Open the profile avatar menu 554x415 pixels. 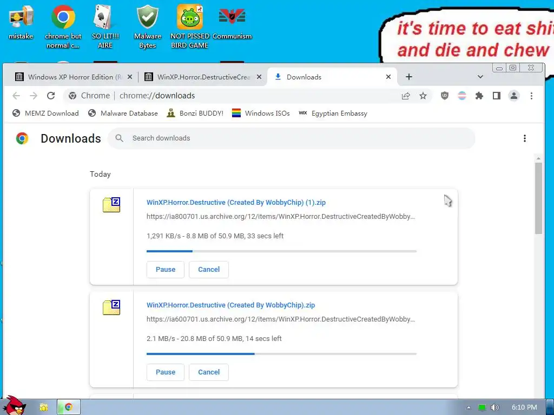(x=514, y=96)
